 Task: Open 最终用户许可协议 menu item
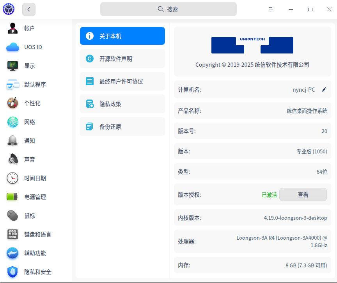[122, 81]
